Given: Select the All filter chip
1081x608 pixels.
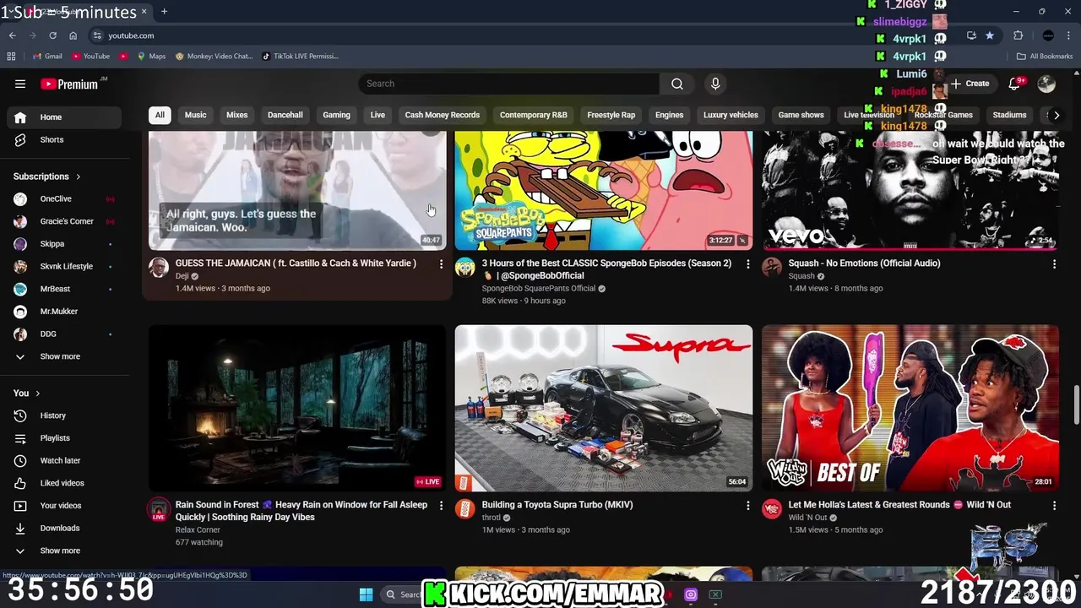Looking at the screenshot, I should (160, 115).
